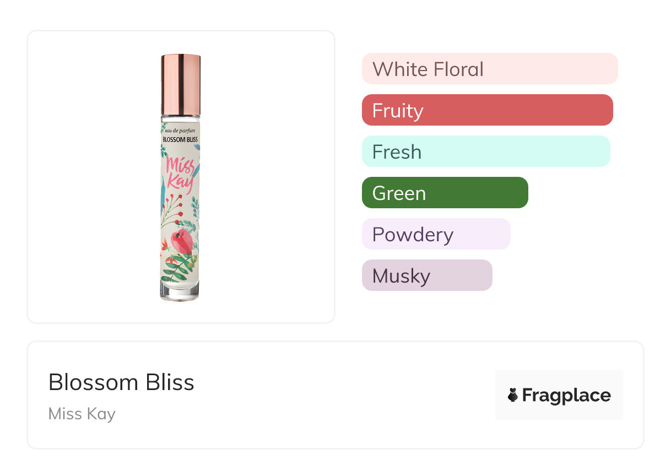Click the Fragplace perfume bottle logo icon
The width and height of the screenshot is (671, 476).
[513, 395]
